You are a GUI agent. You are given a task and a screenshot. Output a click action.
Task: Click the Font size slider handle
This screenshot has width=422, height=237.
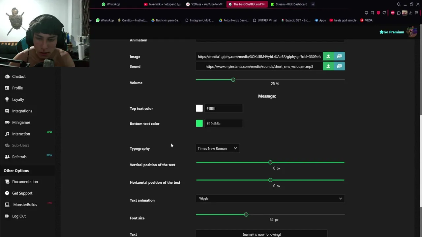point(246,215)
